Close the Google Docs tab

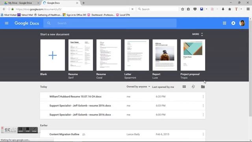pos(77,3)
